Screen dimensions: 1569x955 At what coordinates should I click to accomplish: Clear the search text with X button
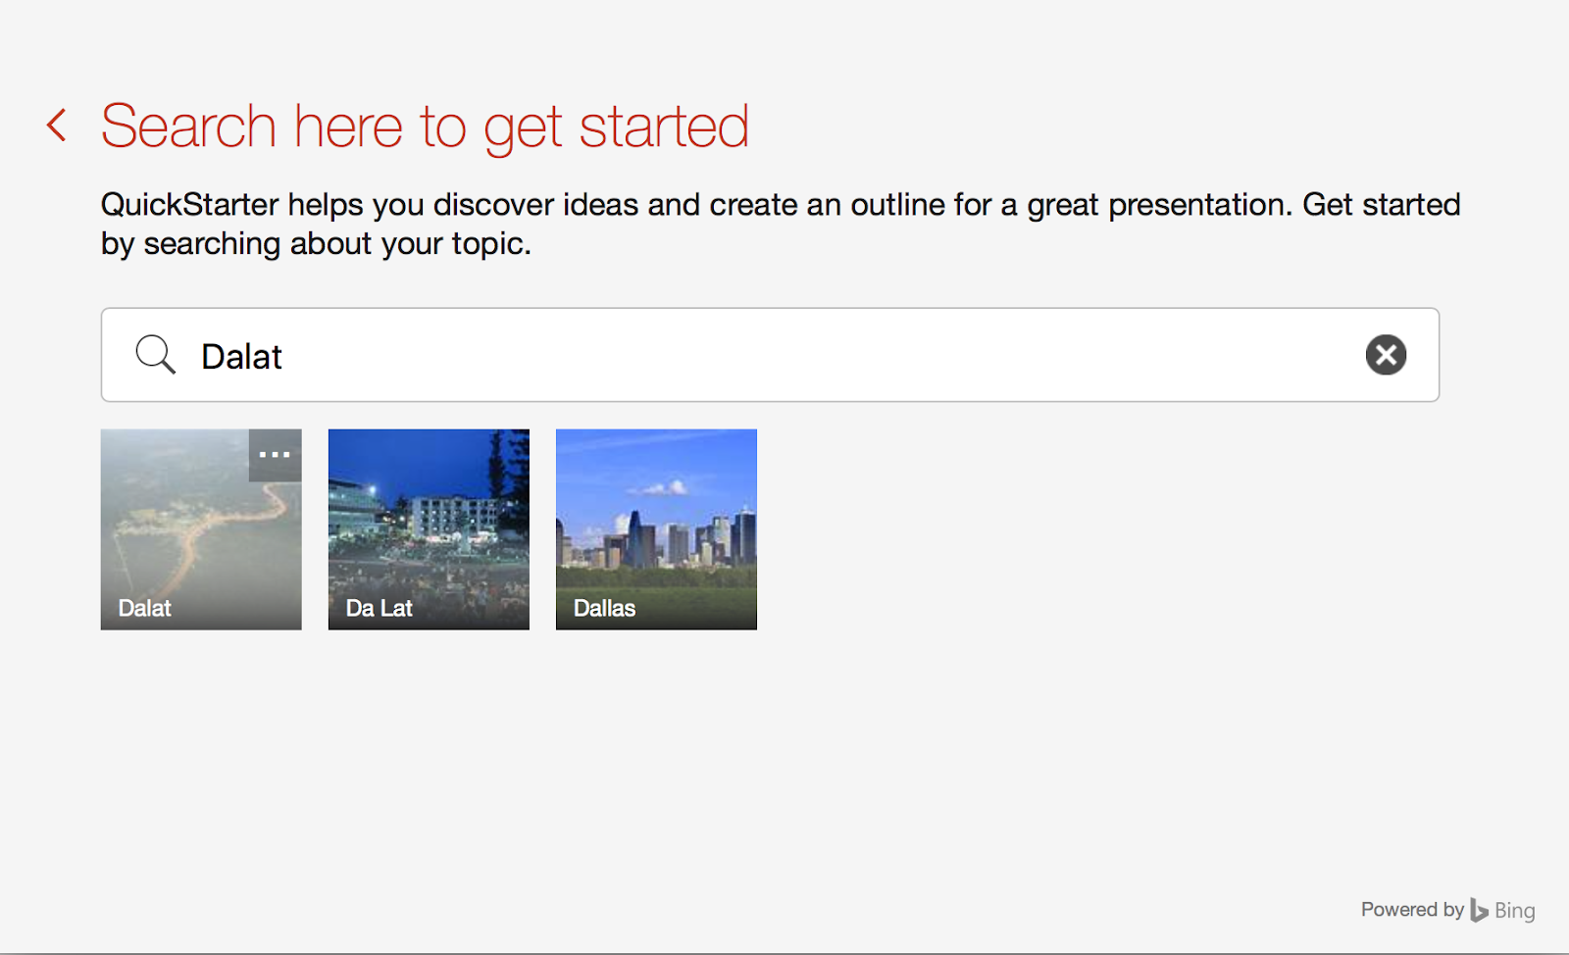click(1386, 355)
